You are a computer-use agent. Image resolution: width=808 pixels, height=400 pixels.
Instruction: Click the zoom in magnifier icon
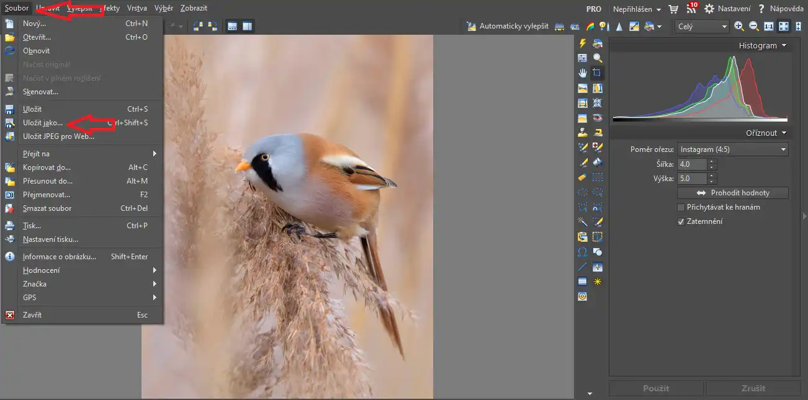pyautogui.click(x=739, y=26)
